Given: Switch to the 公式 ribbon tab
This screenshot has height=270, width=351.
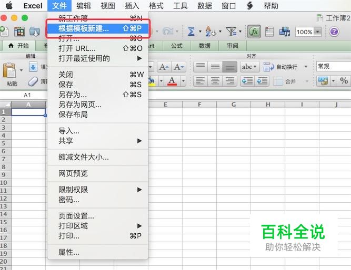Looking at the screenshot, I should pyautogui.click(x=177, y=46).
